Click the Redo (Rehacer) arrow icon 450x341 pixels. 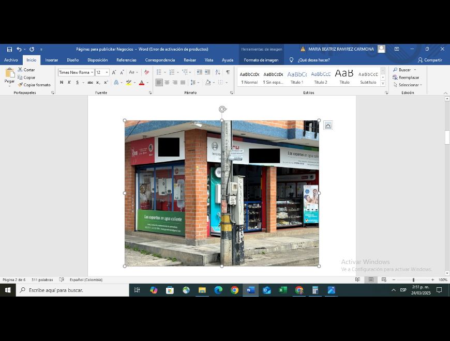click(32, 49)
